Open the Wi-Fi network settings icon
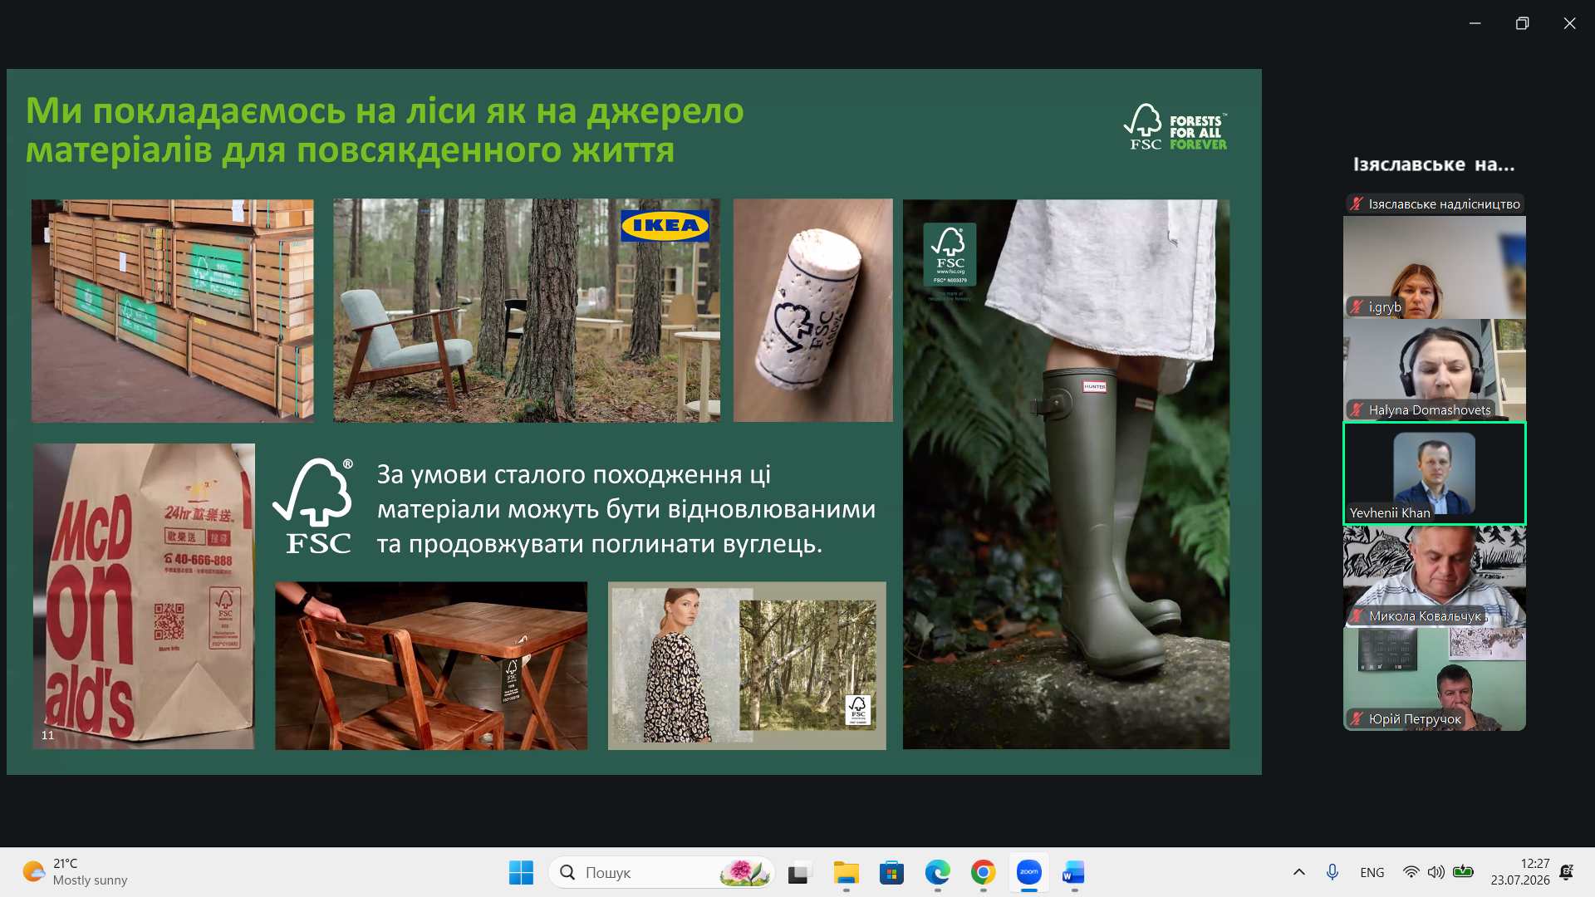 pos(1411,872)
